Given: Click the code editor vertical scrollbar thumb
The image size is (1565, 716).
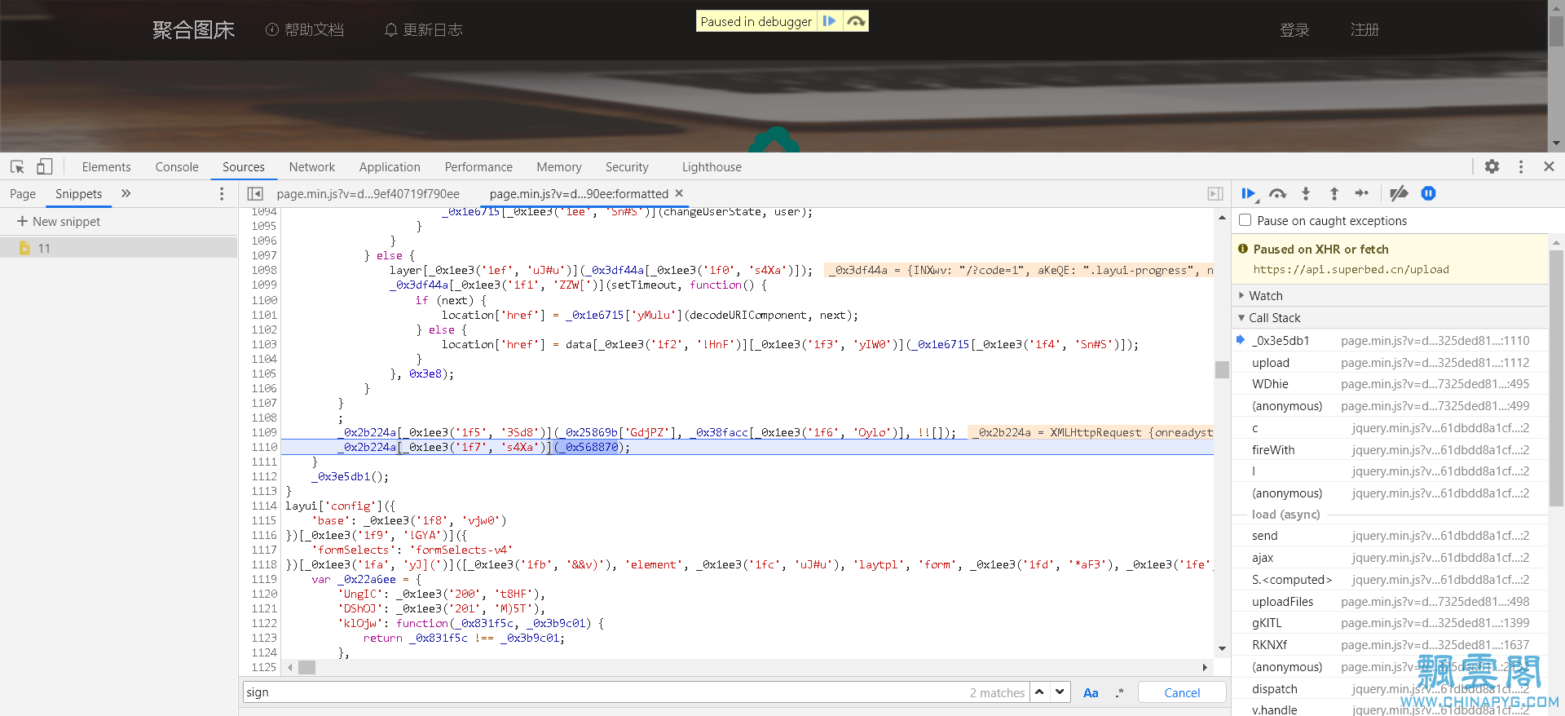Looking at the screenshot, I should (1221, 369).
